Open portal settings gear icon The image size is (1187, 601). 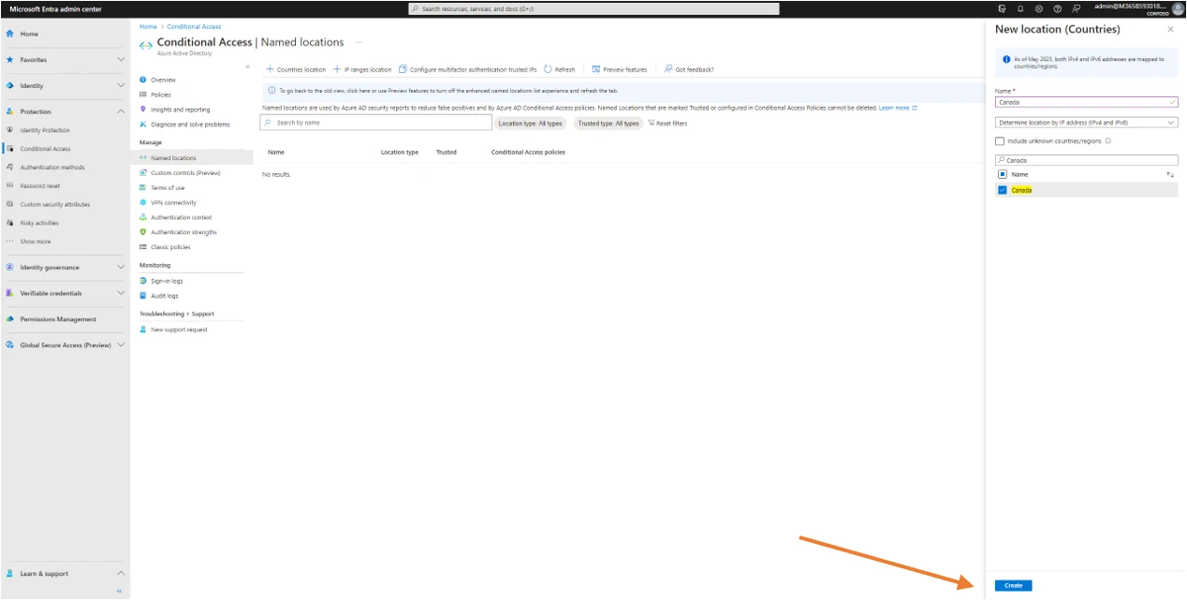point(1039,8)
